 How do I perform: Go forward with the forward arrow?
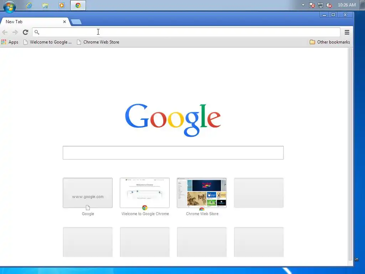pyautogui.click(x=15, y=32)
